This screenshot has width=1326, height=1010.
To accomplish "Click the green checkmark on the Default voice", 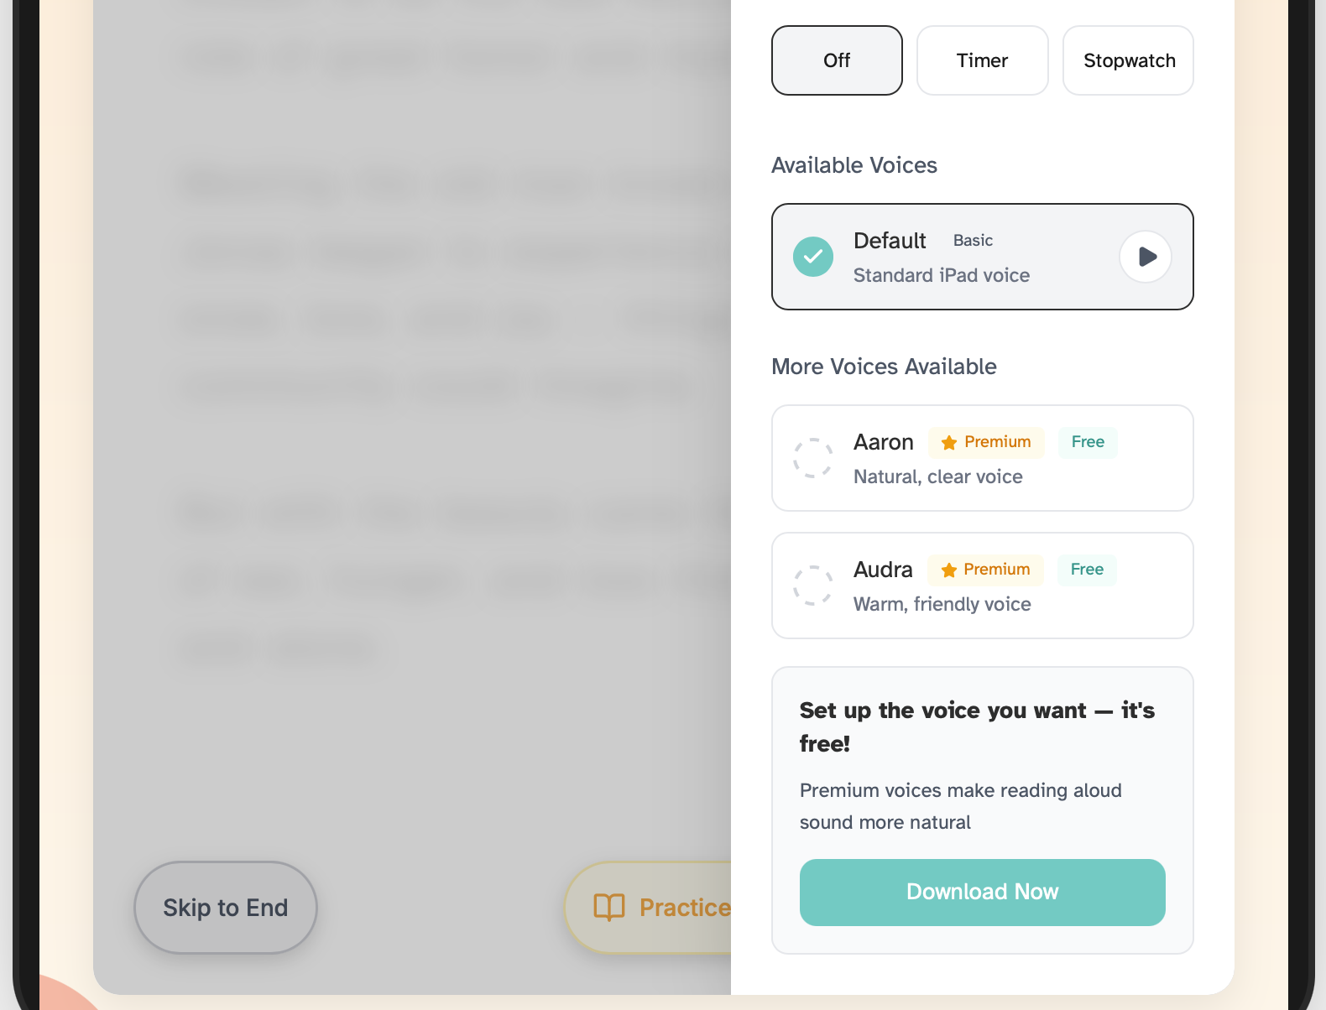I will 812,257.
